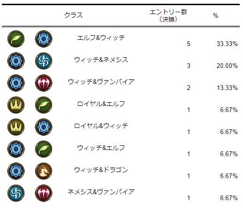The image size is (243, 210).
Task: Click the ネメシス&ヴァンパイア class label
Action: point(101,192)
